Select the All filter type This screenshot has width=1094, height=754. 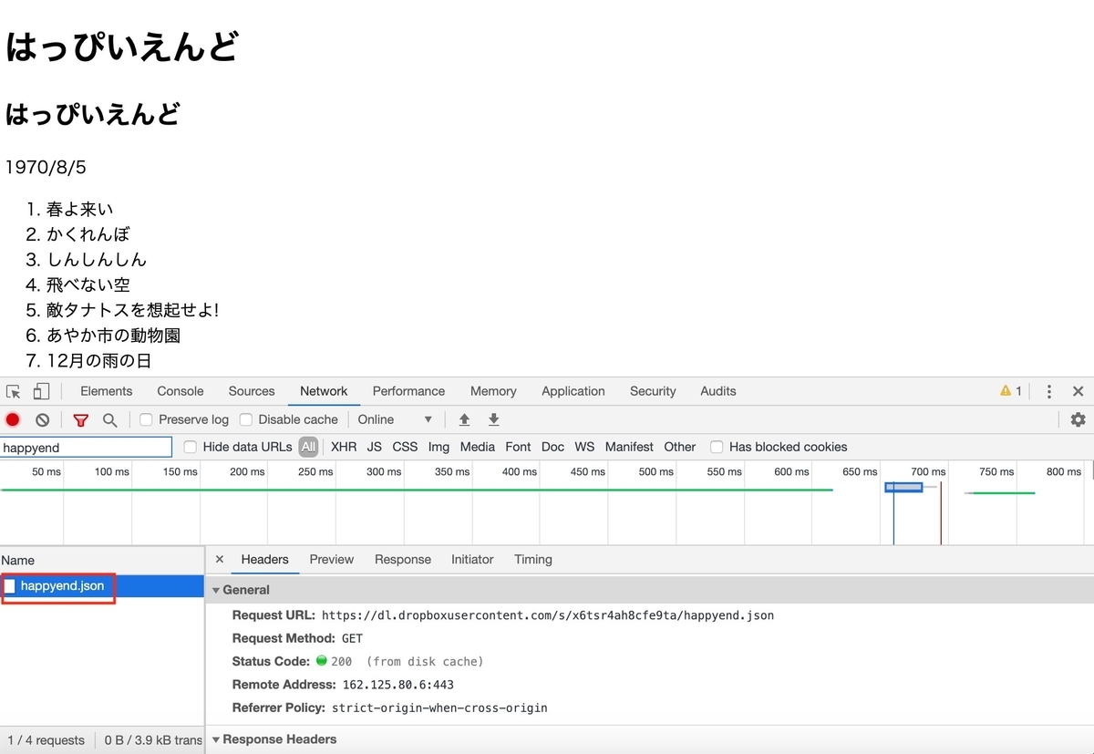[308, 447]
